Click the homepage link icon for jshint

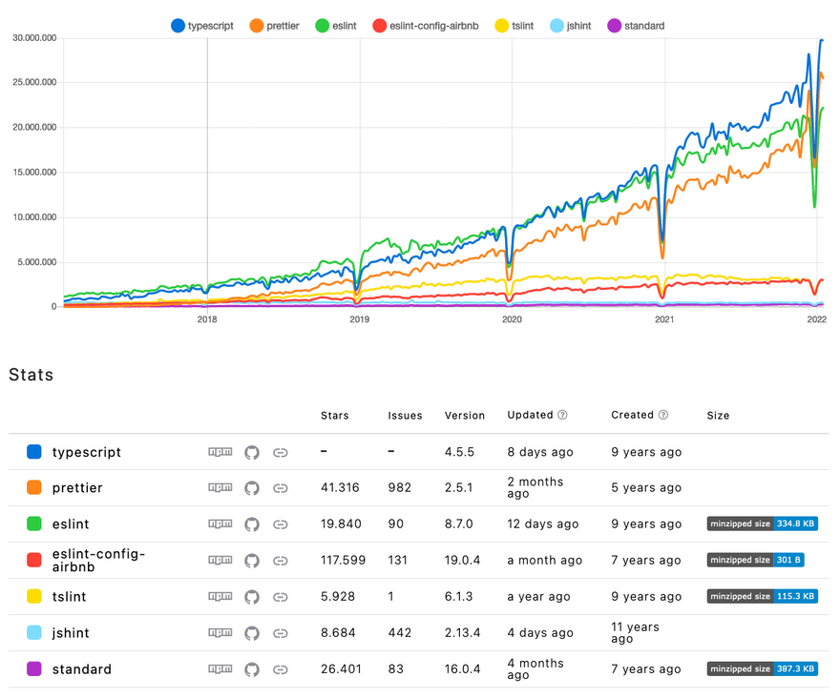point(281,633)
